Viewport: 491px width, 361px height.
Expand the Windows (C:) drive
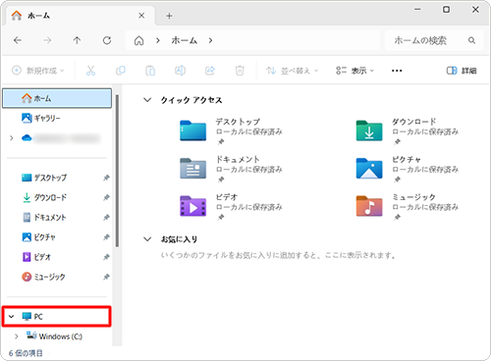(17, 336)
